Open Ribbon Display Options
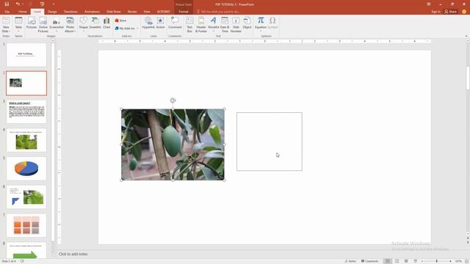Viewport: 470px width, 264px height. [x=429, y=4]
